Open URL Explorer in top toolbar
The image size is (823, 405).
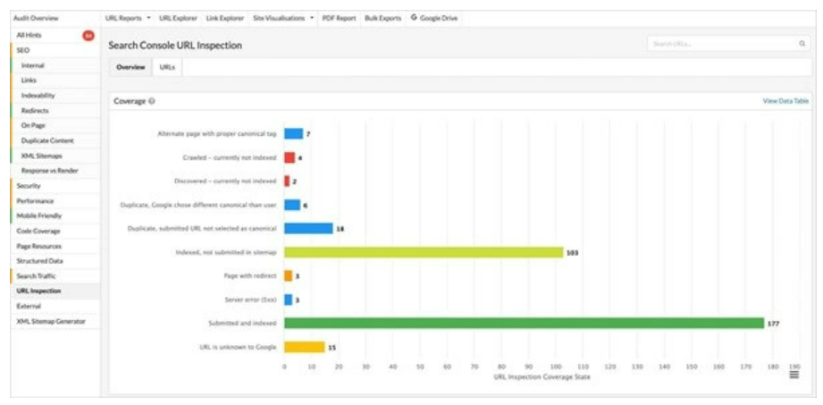coord(178,18)
